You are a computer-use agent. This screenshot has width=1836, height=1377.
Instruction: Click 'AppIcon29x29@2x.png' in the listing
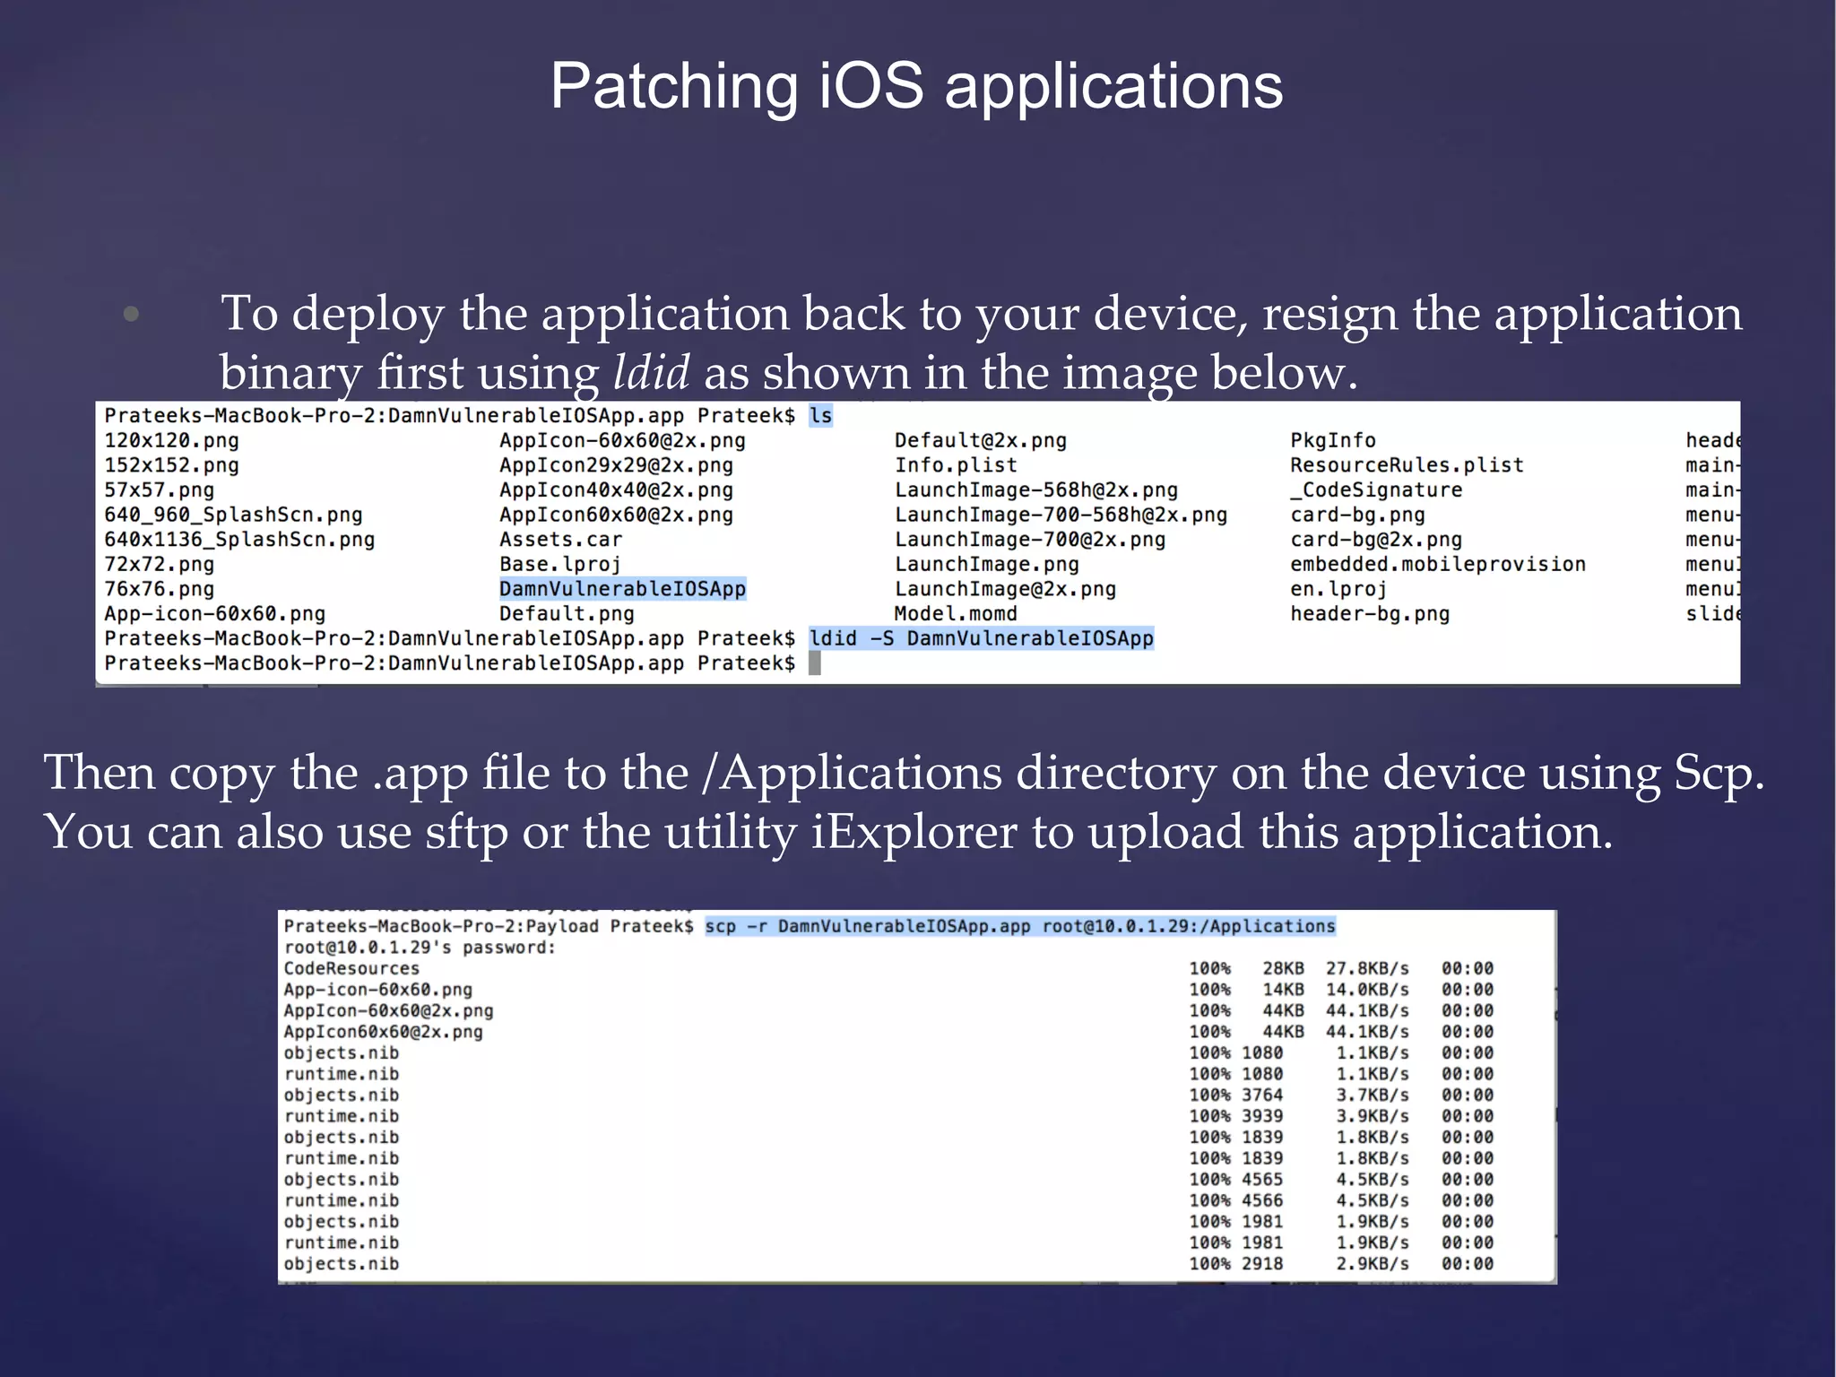pyautogui.click(x=616, y=465)
